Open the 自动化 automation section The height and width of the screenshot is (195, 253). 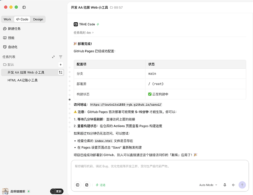coord(10,47)
